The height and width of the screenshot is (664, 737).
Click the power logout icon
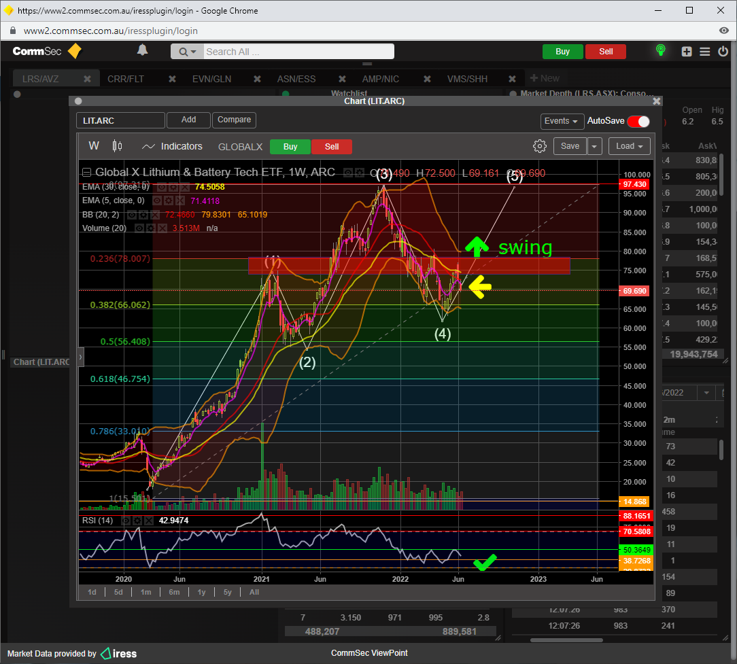pyautogui.click(x=723, y=51)
